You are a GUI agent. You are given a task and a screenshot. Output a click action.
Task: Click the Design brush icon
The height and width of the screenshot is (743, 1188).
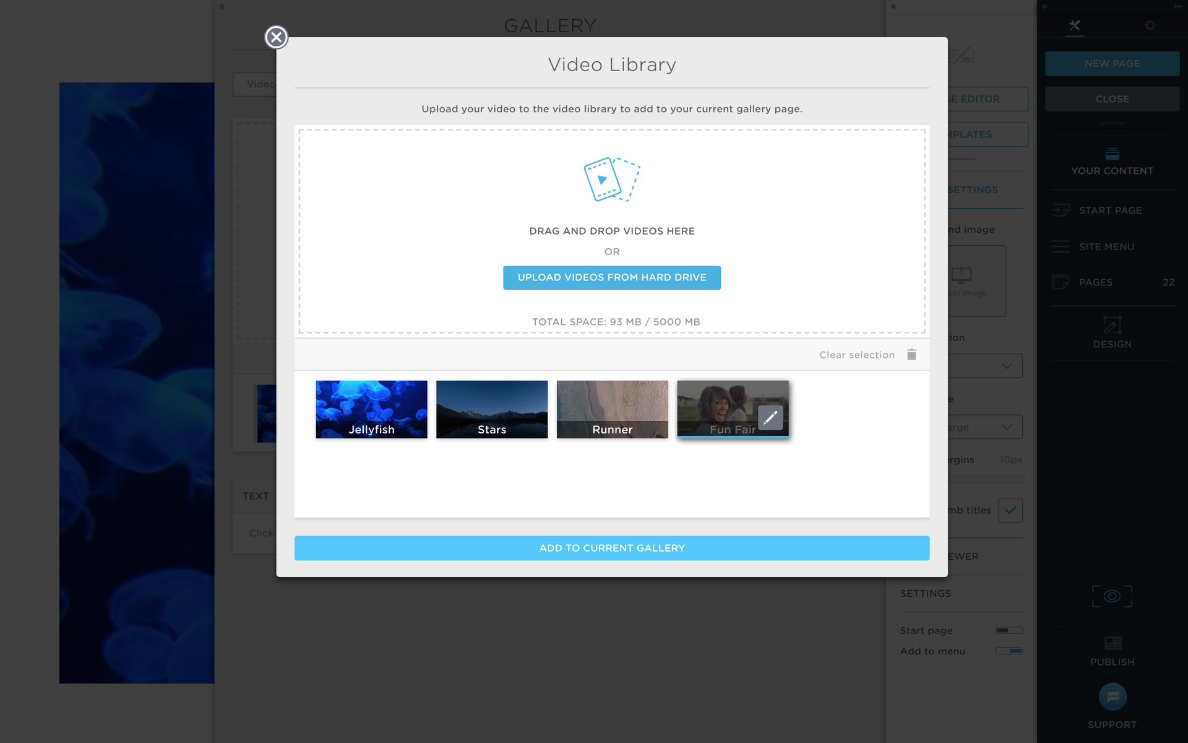[1112, 325]
